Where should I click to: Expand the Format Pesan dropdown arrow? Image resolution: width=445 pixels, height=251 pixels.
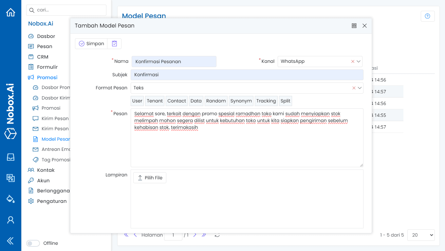coord(360,88)
